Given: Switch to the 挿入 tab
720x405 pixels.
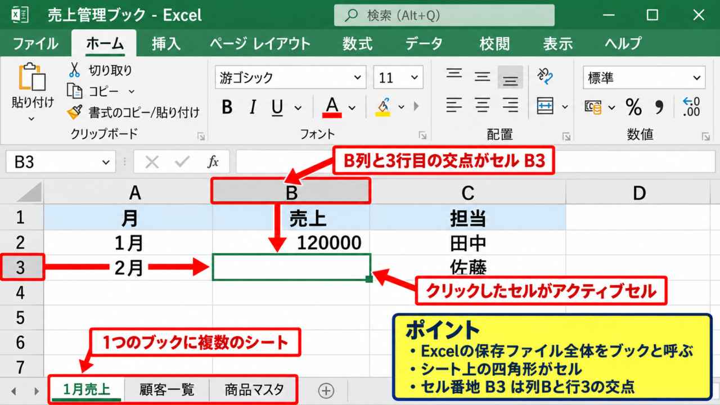Looking at the screenshot, I should point(166,43).
